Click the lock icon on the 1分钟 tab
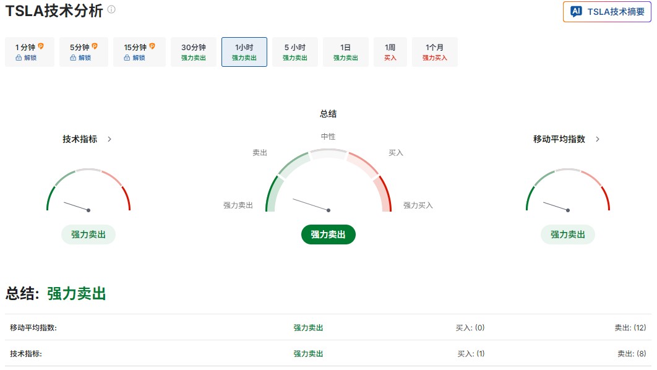This screenshot has width=657, height=370. [x=18, y=56]
